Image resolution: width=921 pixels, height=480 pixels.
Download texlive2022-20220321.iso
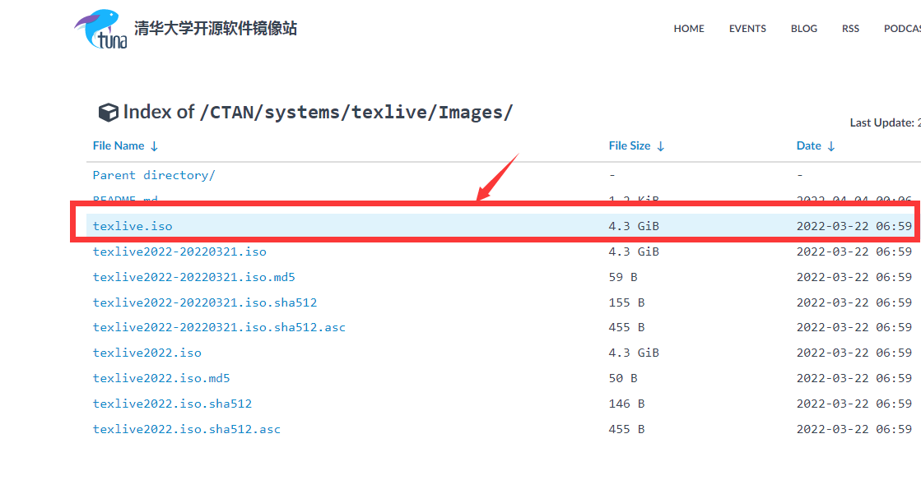[x=179, y=252]
